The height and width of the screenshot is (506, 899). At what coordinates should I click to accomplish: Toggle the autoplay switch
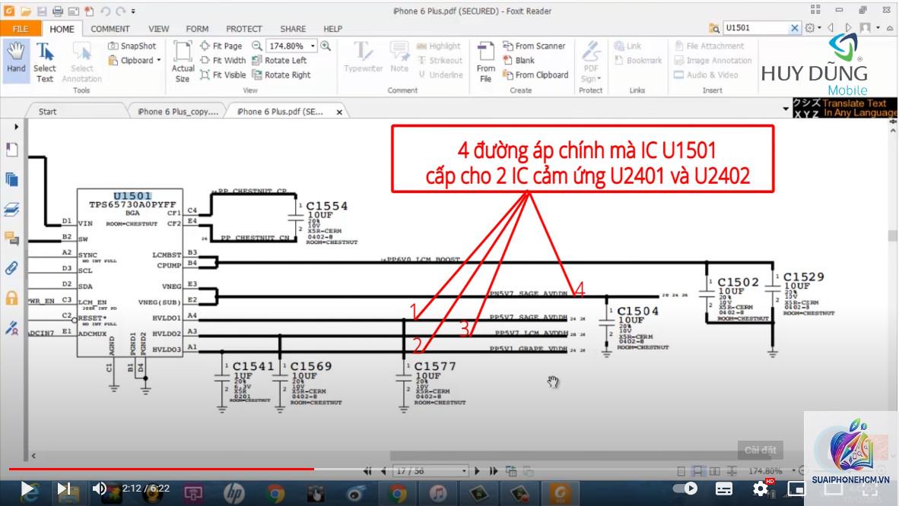click(x=685, y=489)
